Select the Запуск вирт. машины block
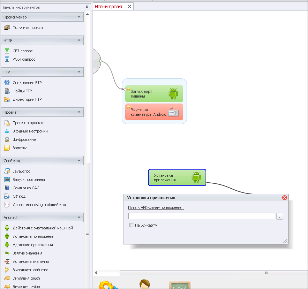Screen dimensions: 308x289 [154, 94]
